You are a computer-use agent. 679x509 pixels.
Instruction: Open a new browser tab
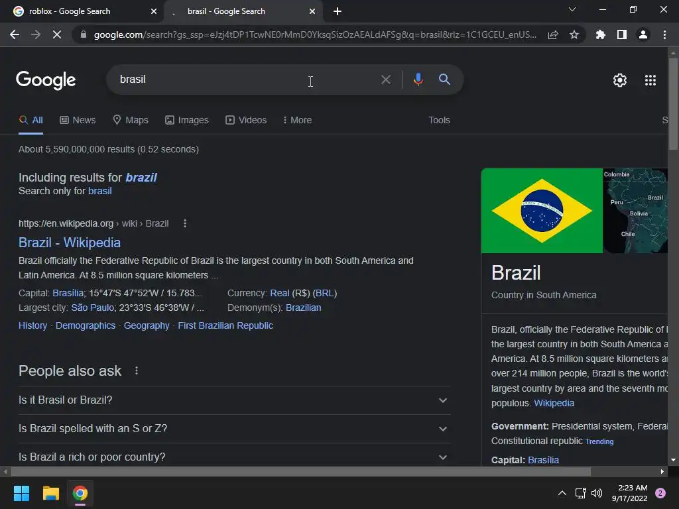(x=338, y=11)
